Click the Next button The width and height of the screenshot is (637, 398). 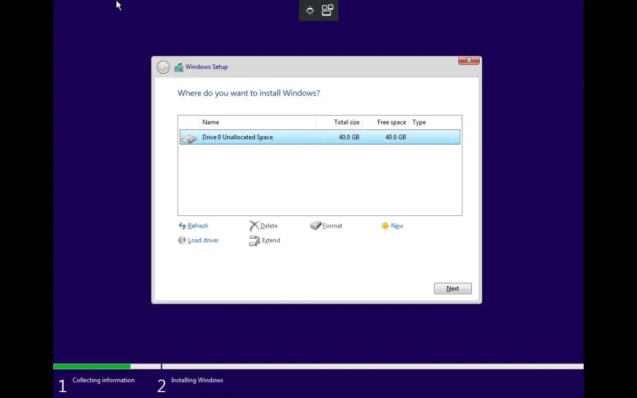(453, 289)
